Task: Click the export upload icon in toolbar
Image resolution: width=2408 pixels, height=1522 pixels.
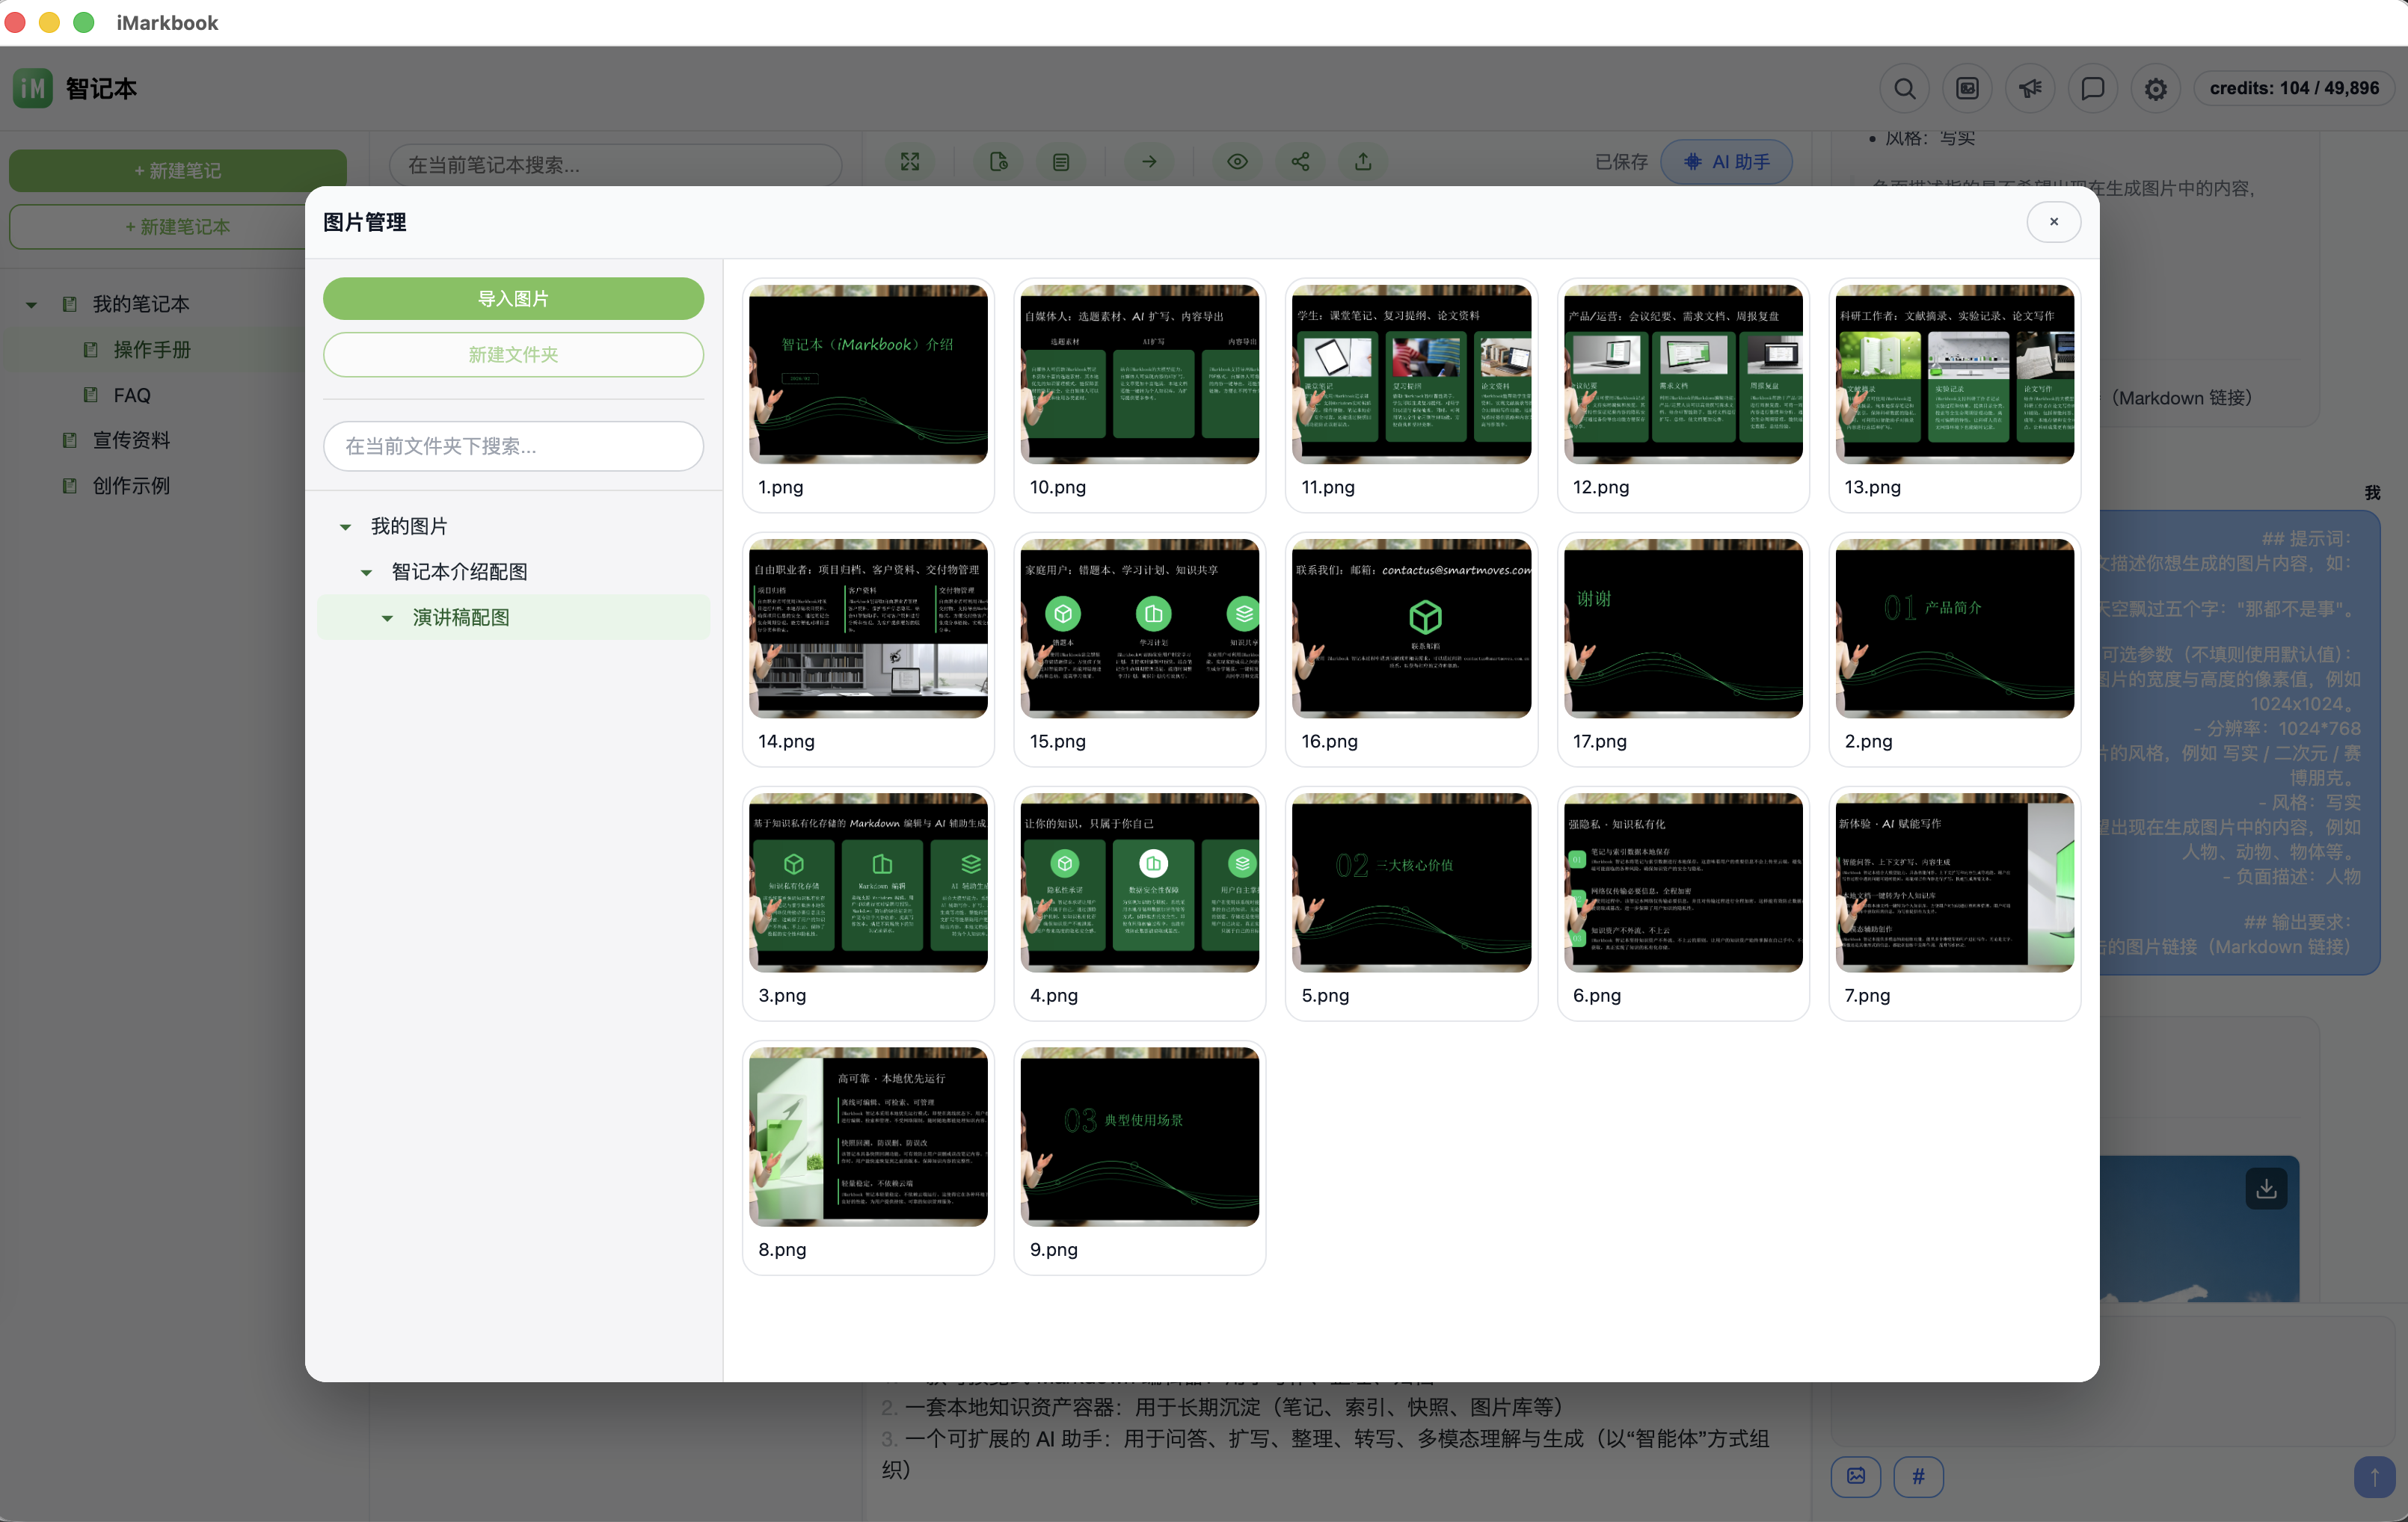Action: 1362,162
